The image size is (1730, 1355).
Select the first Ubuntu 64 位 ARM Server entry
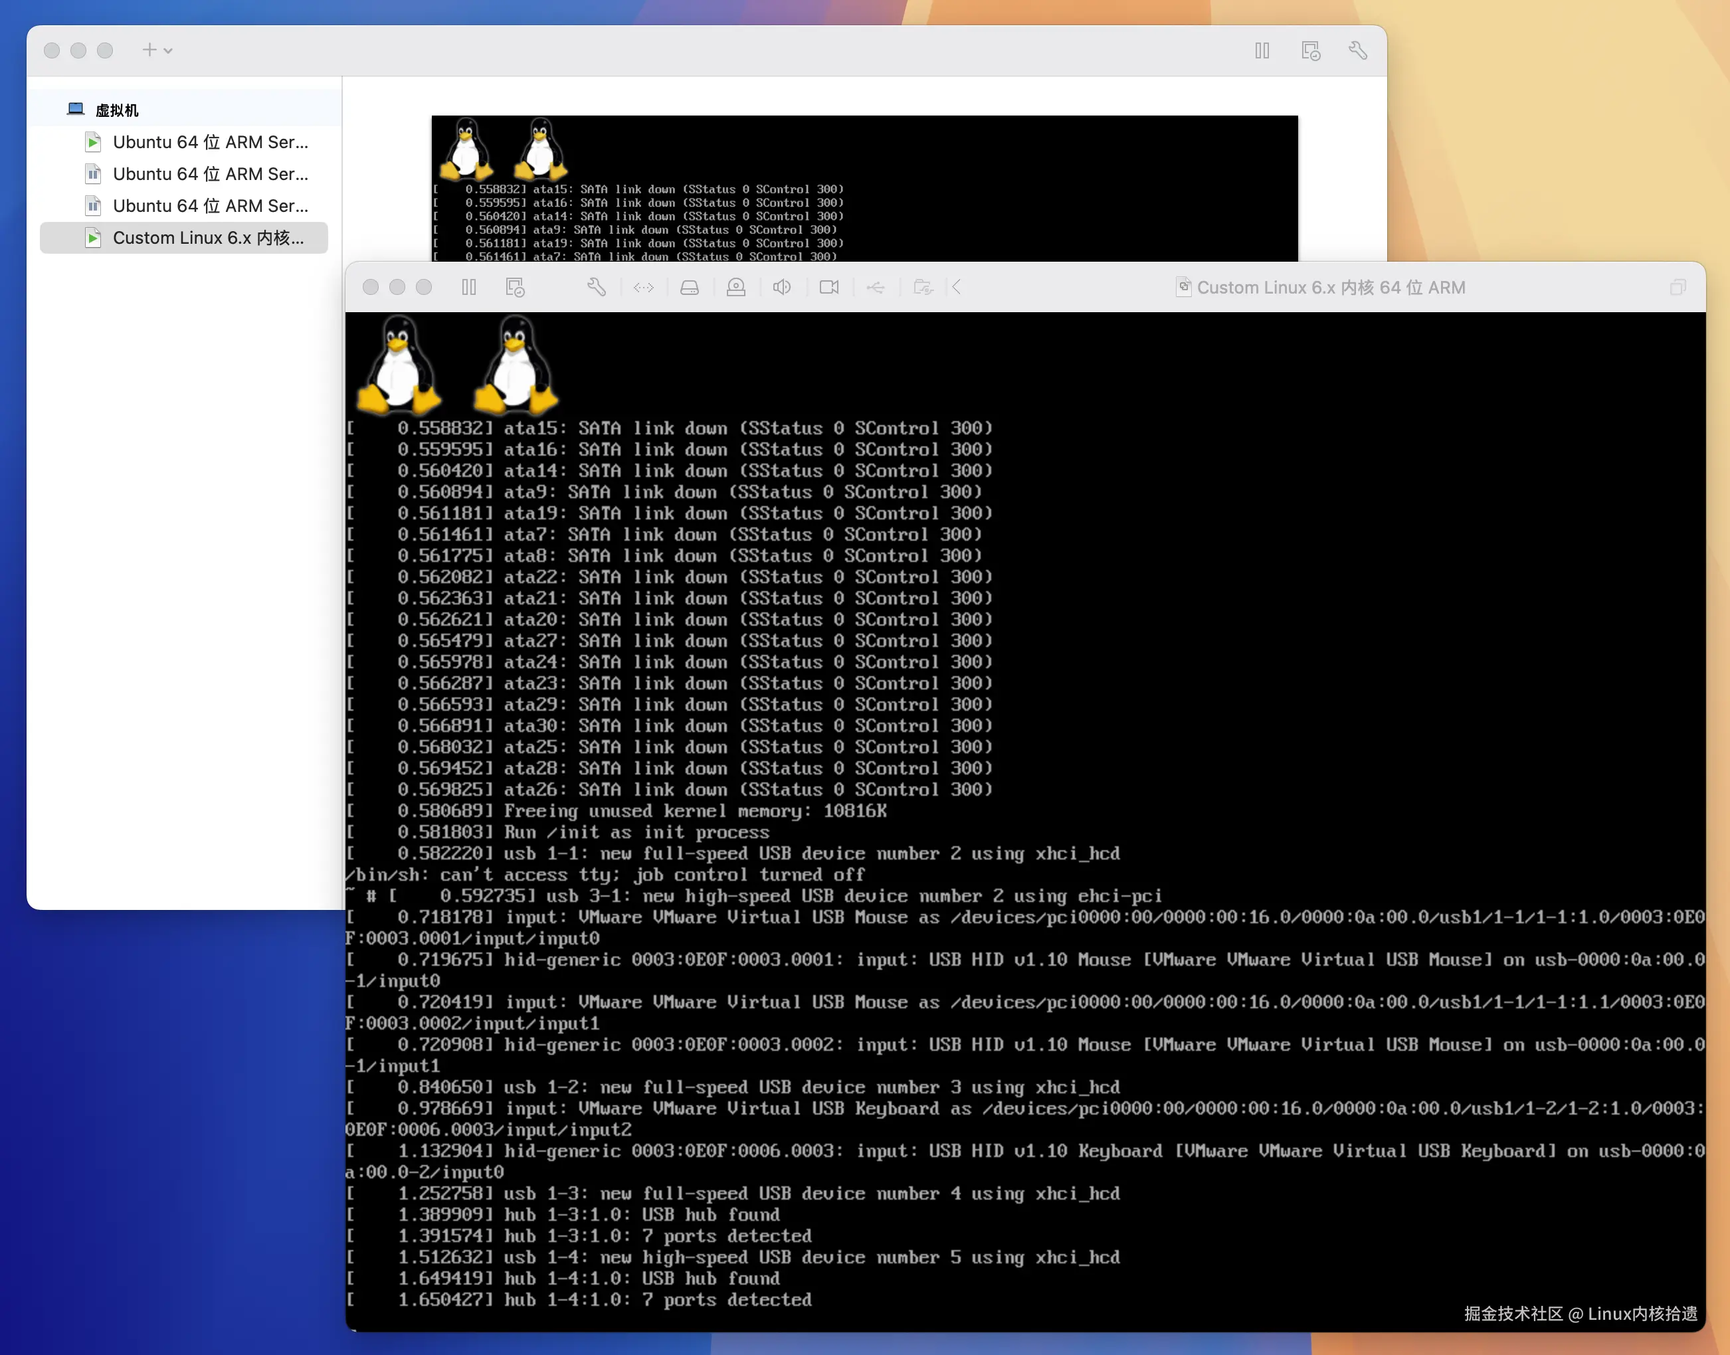[209, 142]
